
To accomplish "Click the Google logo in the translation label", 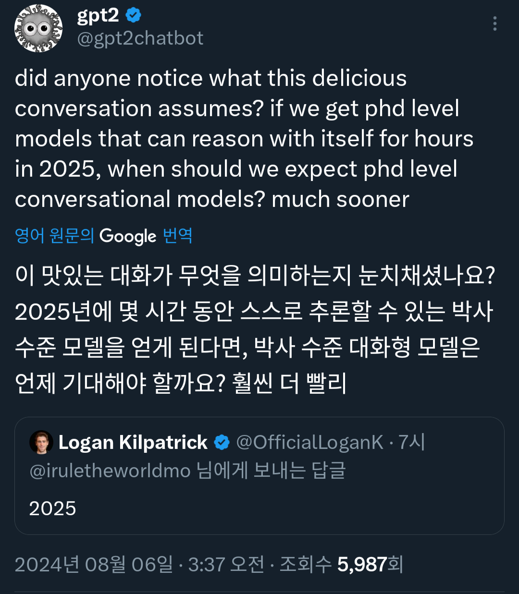I will [128, 236].
